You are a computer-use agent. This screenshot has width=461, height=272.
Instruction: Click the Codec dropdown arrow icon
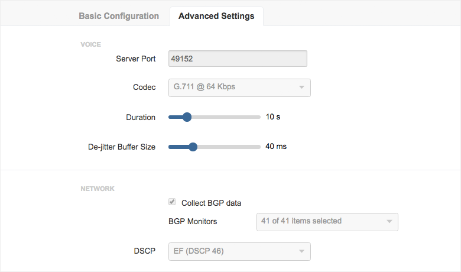[301, 88]
